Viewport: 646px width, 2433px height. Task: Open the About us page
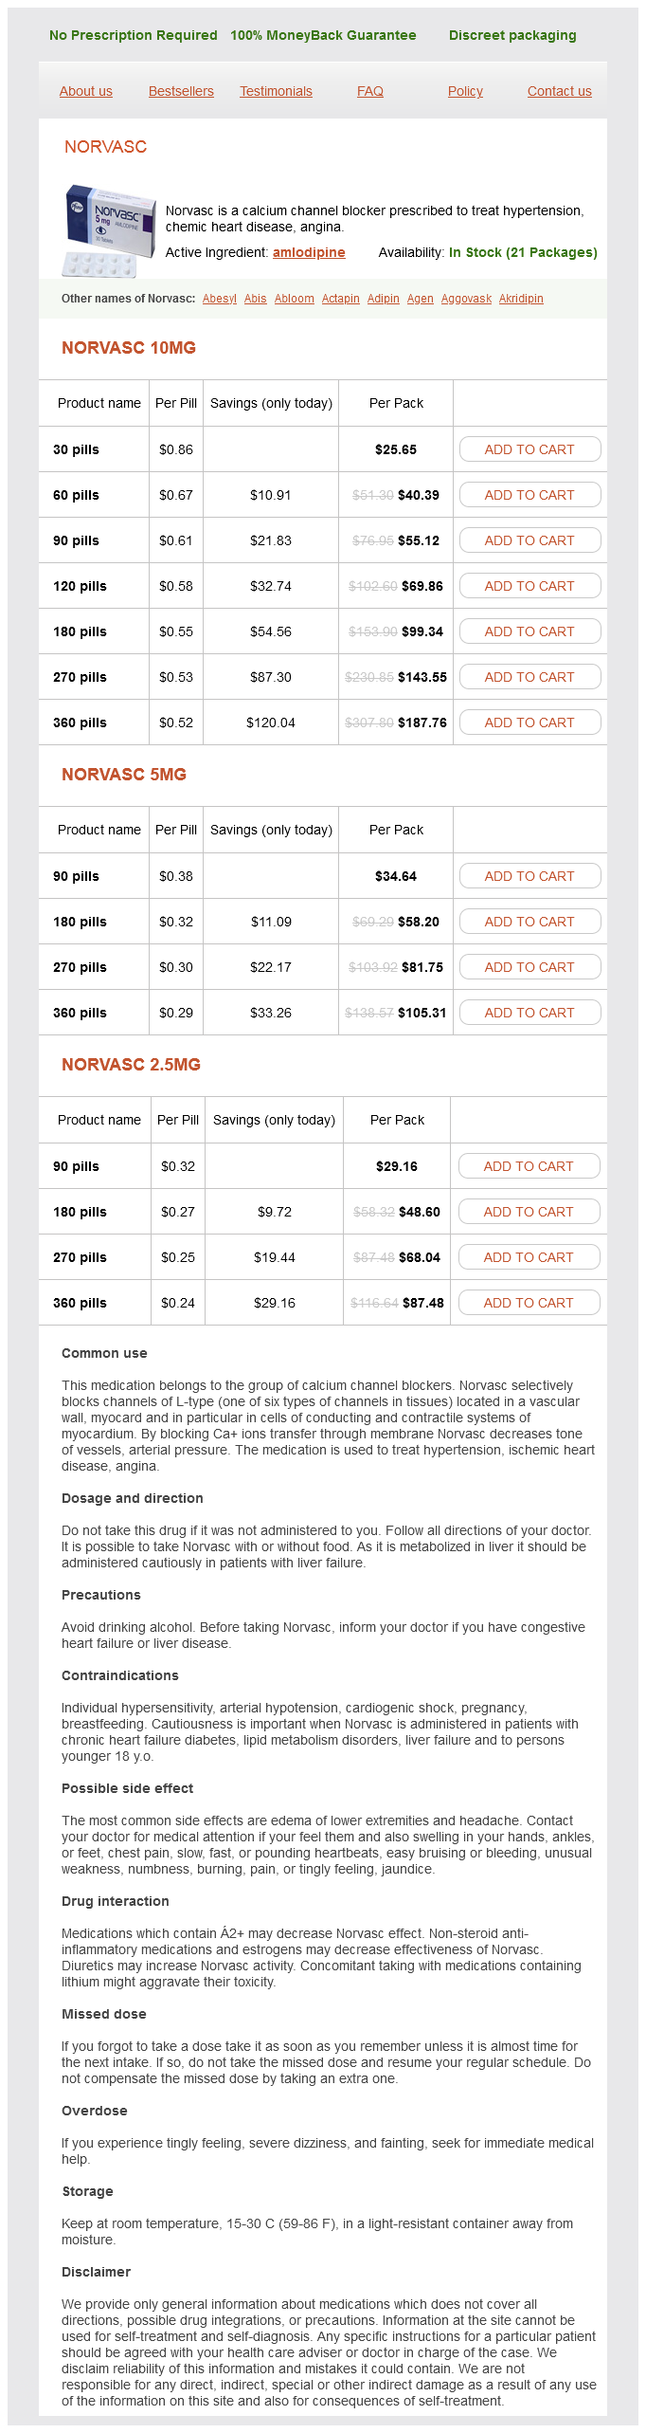coord(86,91)
